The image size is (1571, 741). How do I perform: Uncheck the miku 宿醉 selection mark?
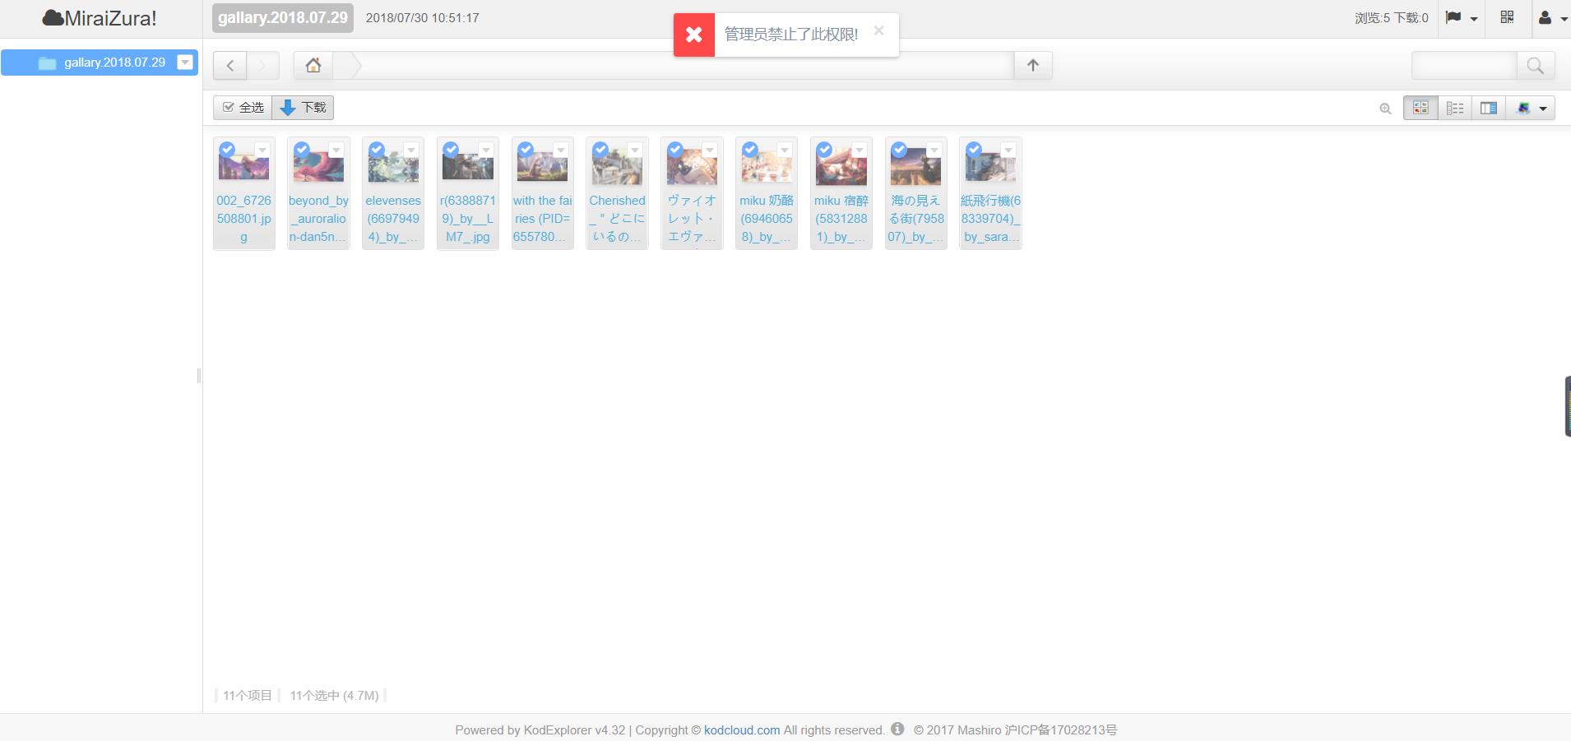click(824, 150)
